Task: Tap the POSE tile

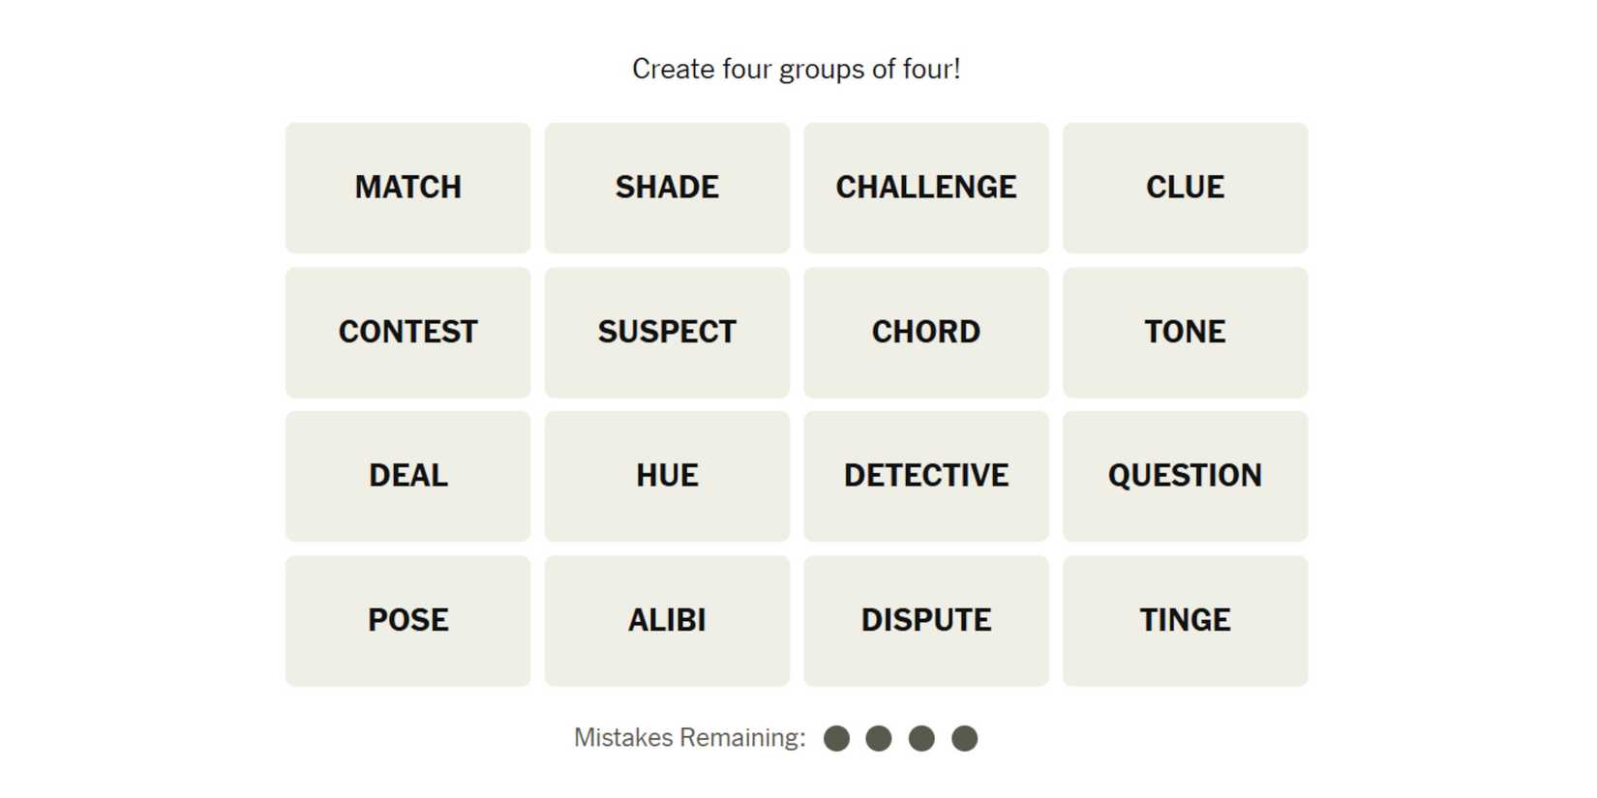Action: tap(407, 620)
